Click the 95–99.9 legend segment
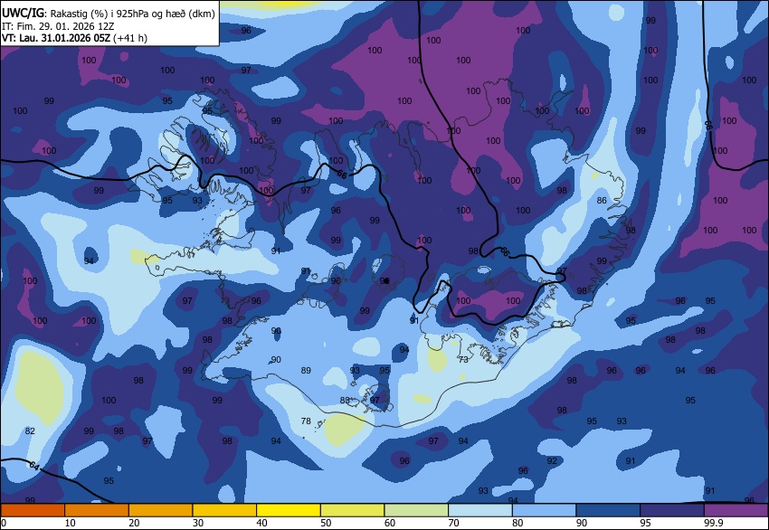Image resolution: width=769 pixels, height=530 pixels. [x=672, y=510]
